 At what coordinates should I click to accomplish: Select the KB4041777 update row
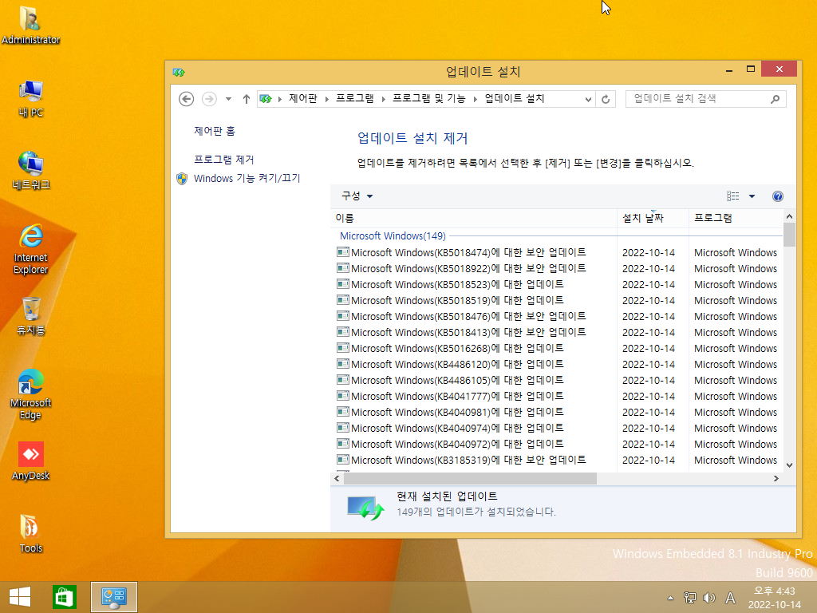click(556, 396)
